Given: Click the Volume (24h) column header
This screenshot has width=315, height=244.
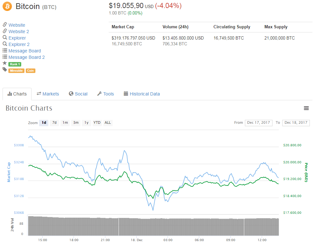Looking at the screenshot, I should (x=176, y=27).
